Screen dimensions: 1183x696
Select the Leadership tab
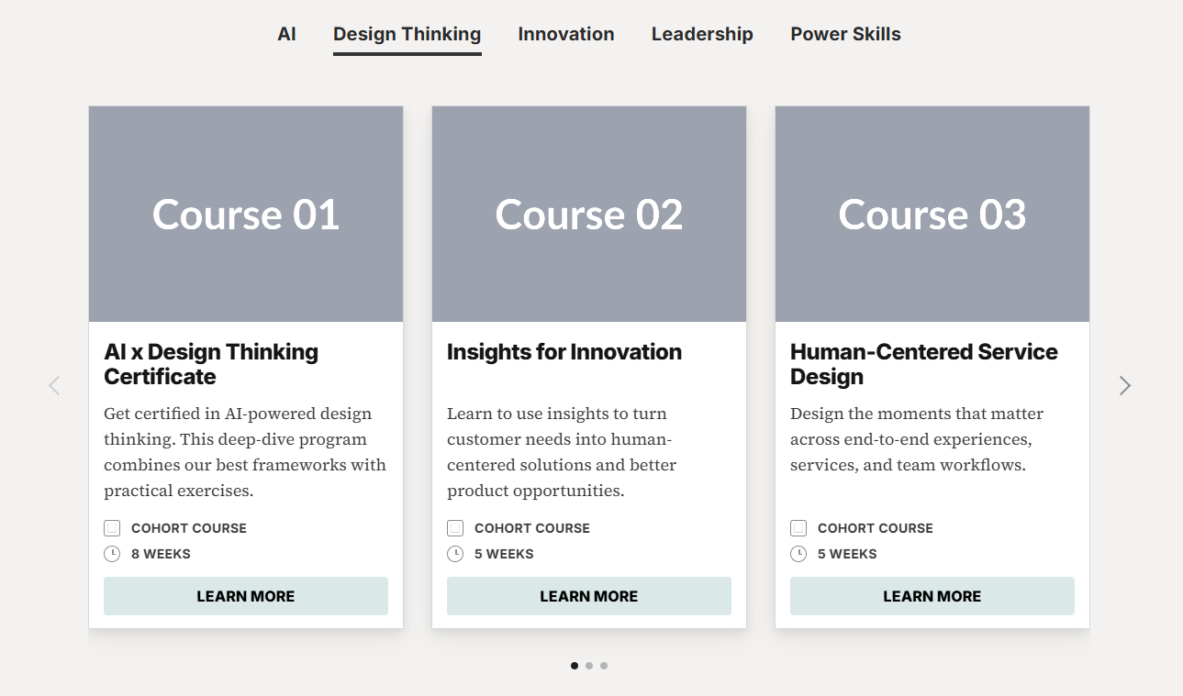tap(702, 35)
